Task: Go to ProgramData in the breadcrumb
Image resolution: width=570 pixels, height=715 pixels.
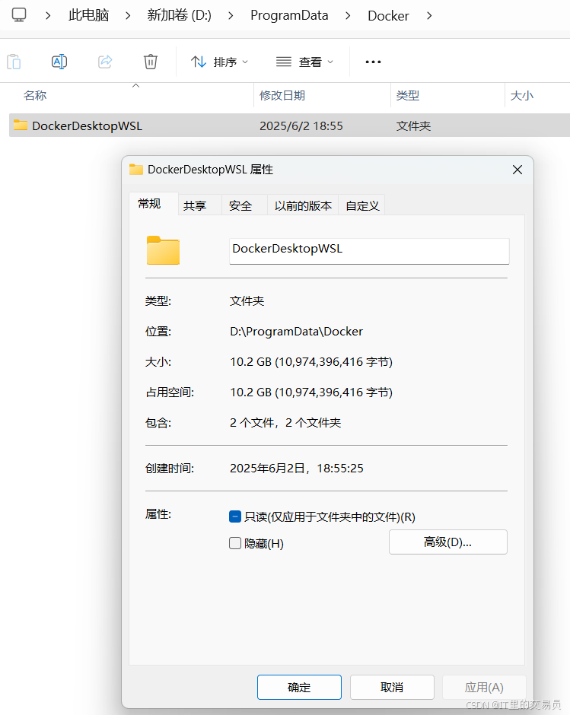Action: 289,15
